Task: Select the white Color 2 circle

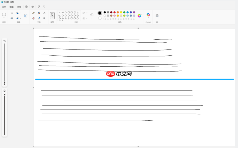Action: [100, 18]
